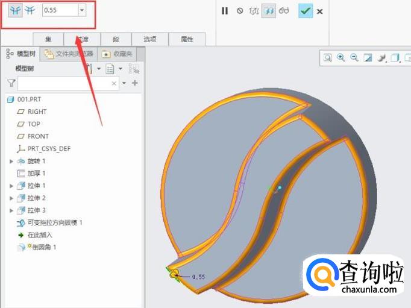Click the plus add icon by search
Image resolution: width=411 pixels, height=308 pixels.
point(135,83)
